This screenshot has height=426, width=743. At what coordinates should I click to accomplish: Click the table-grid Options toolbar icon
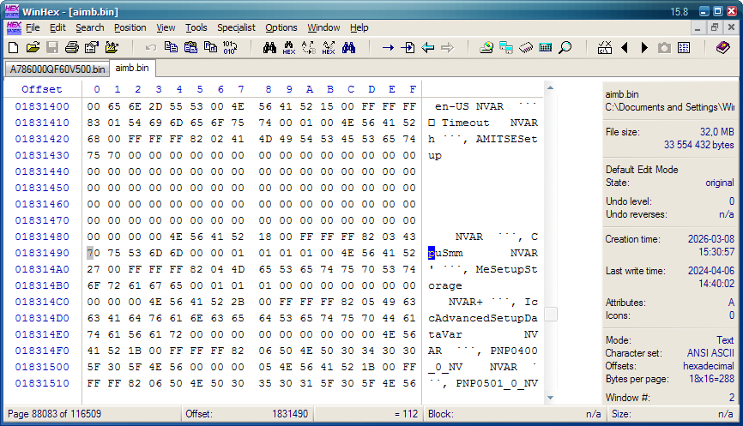pos(684,47)
